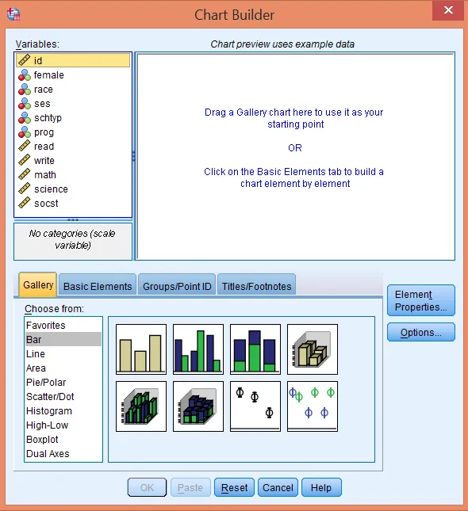Viewport: 468px width, 511px height.
Task: Click the scale ruler icon next to id
Action: click(24, 60)
